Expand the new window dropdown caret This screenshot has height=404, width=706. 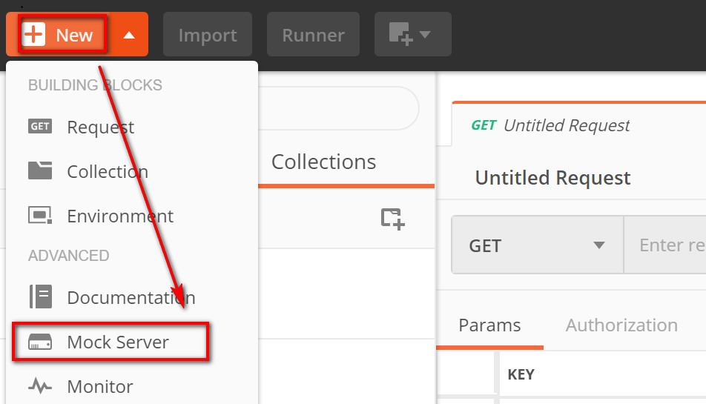425,34
